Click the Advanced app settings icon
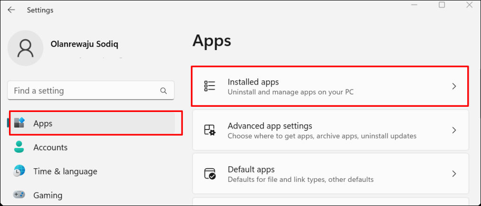The width and height of the screenshot is (481, 206). [209, 130]
